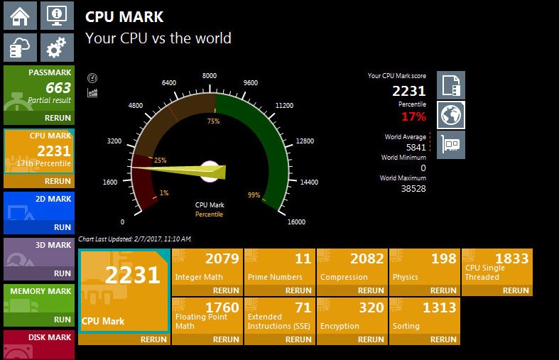Viewport: 559px width, 360px height.
Task: Click the 99% marker on gauge
Action: click(x=254, y=195)
